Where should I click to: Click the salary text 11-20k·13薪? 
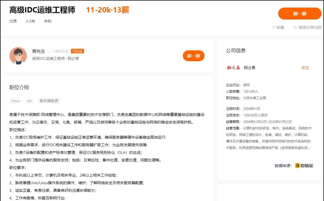point(108,10)
